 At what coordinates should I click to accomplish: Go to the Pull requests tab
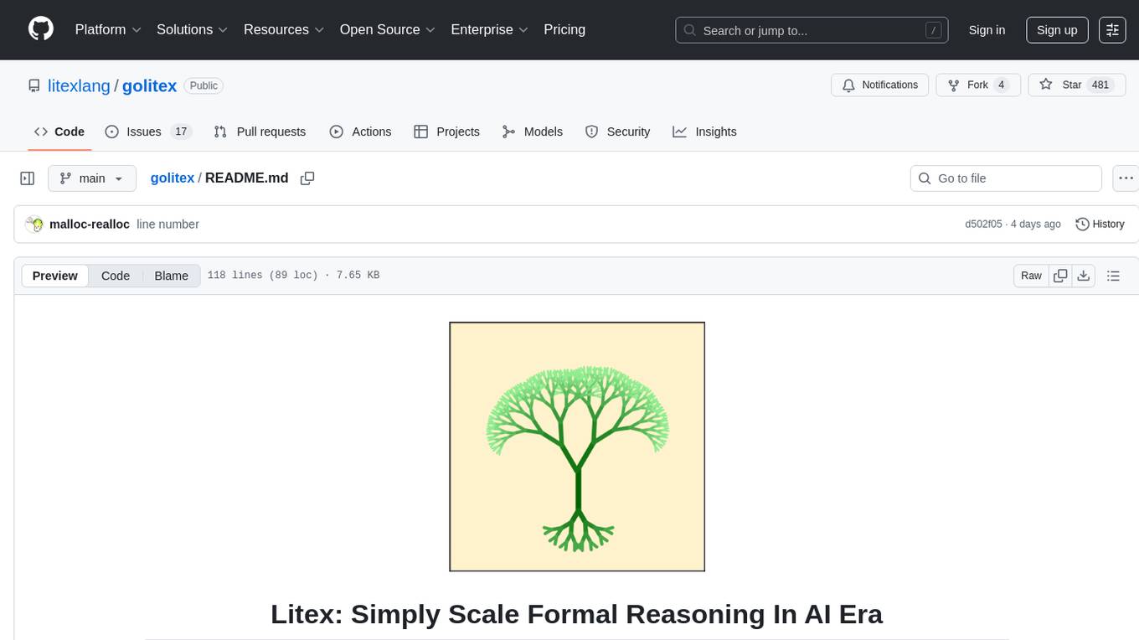point(260,132)
